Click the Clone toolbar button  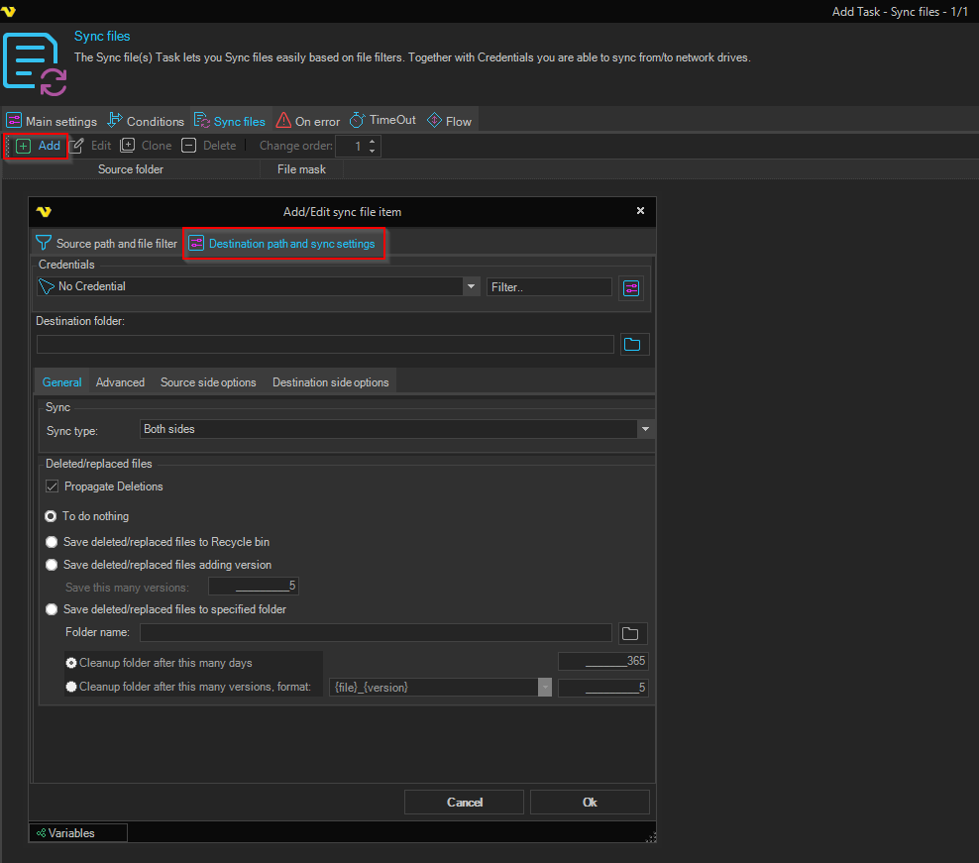[x=146, y=146]
